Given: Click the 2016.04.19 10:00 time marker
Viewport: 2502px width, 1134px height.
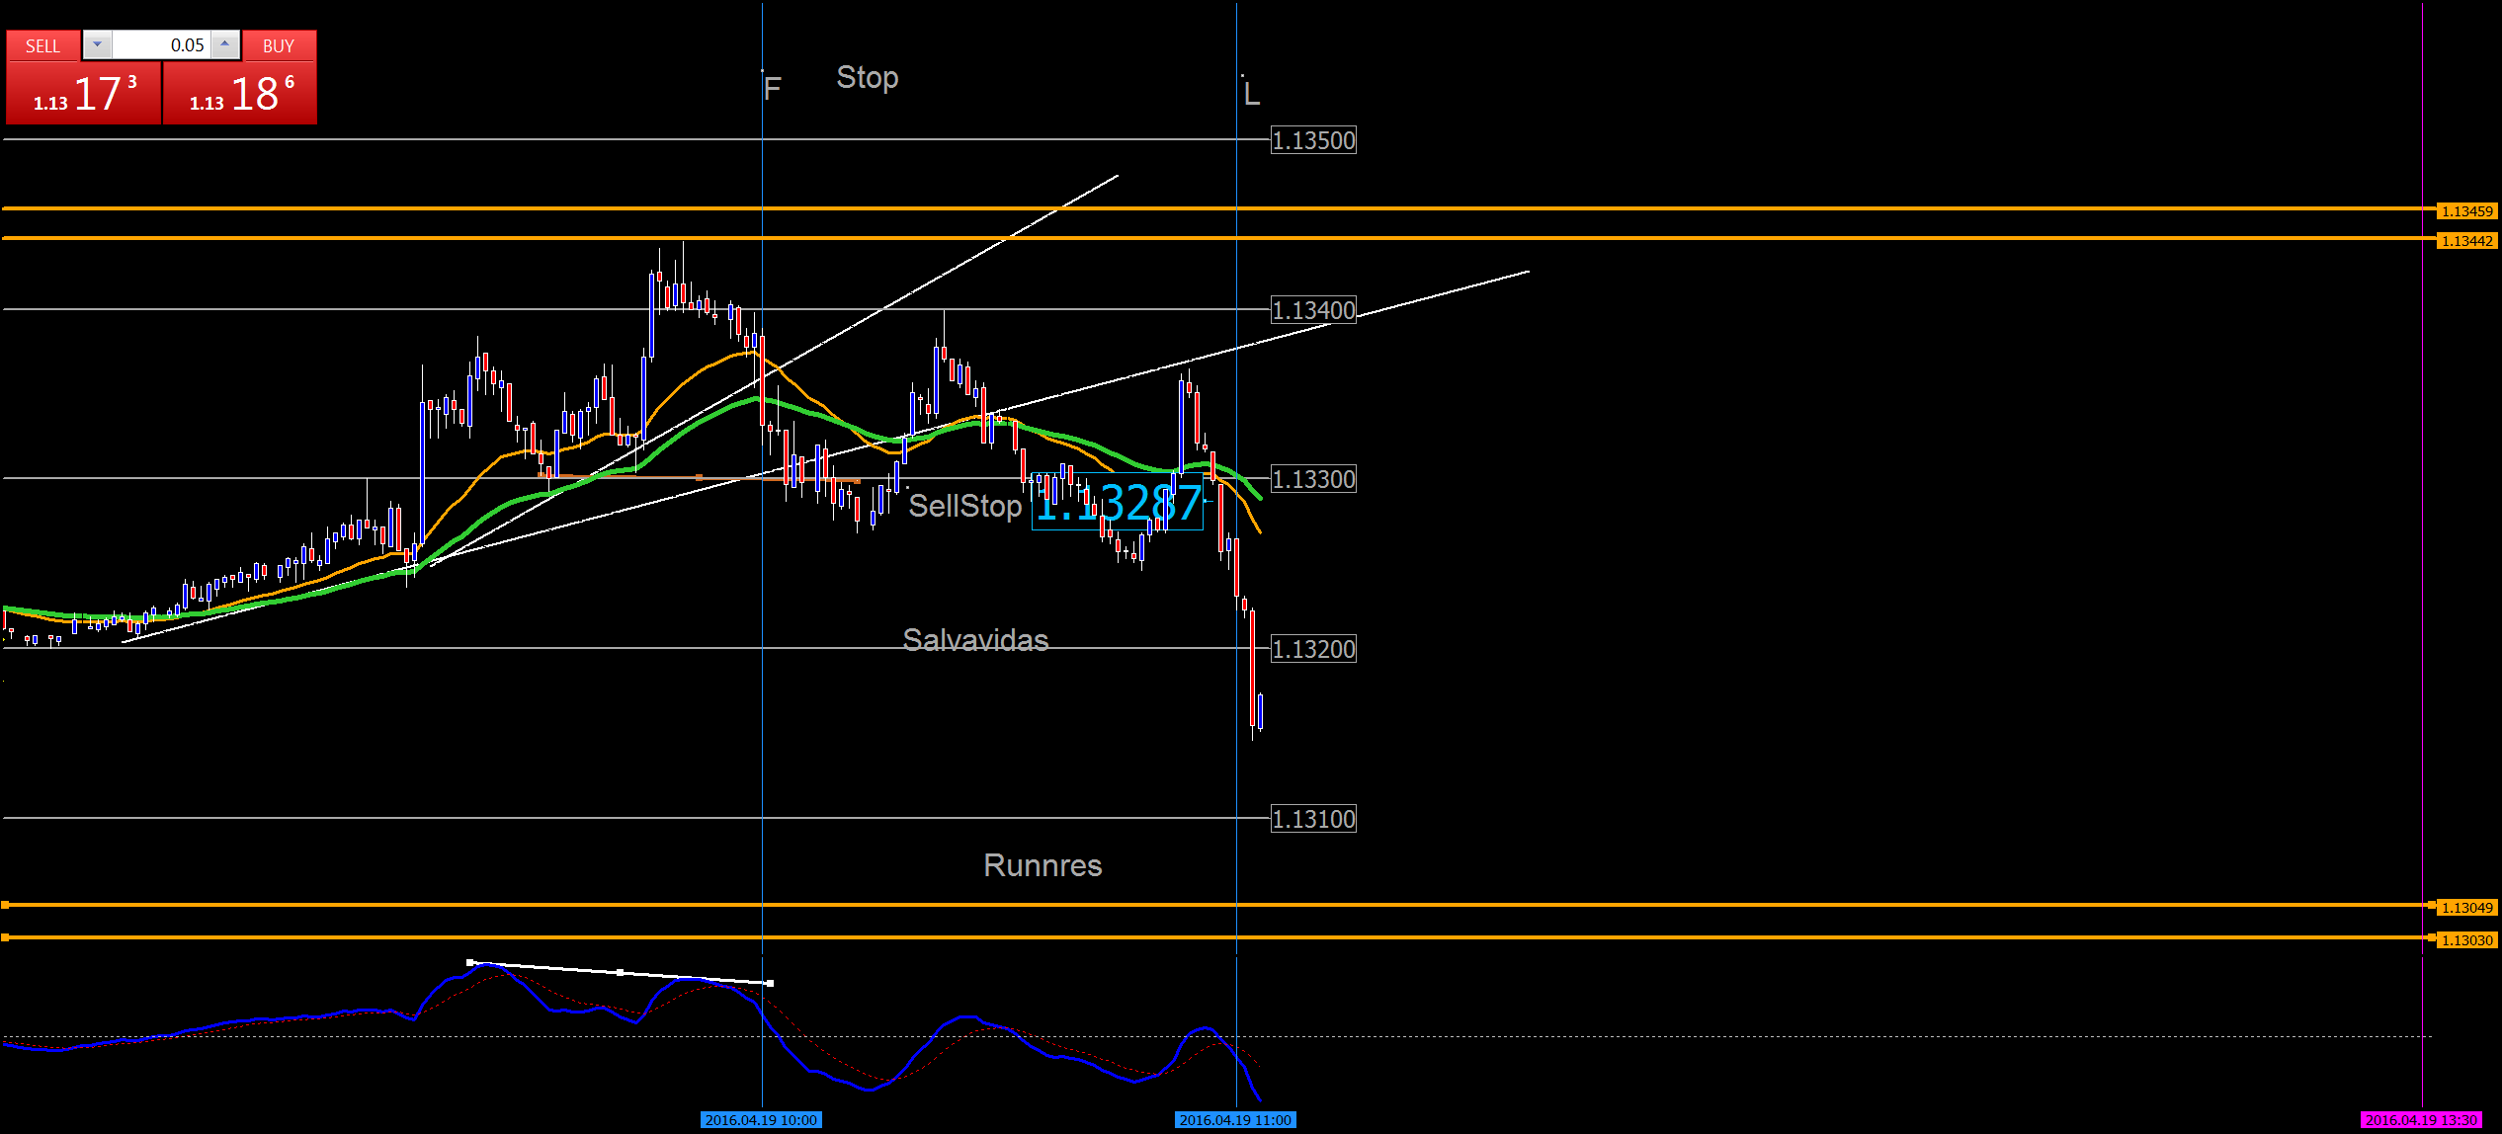Looking at the screenshot, I should 761,1120.
